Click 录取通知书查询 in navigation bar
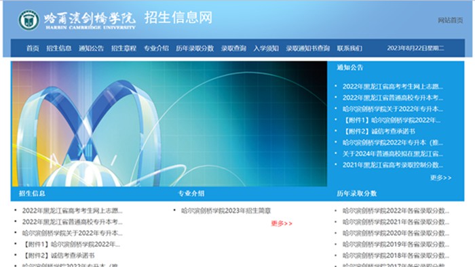 [308, 48]
